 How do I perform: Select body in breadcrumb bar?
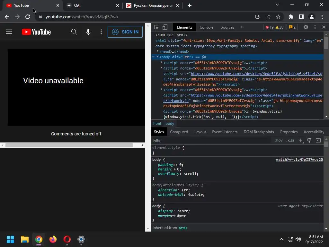pyautogui.click(x=170, y=123)
